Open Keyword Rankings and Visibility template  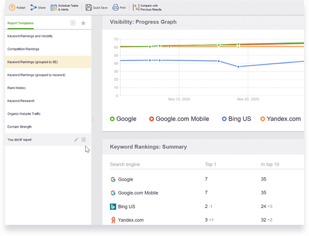pos(48,36)
